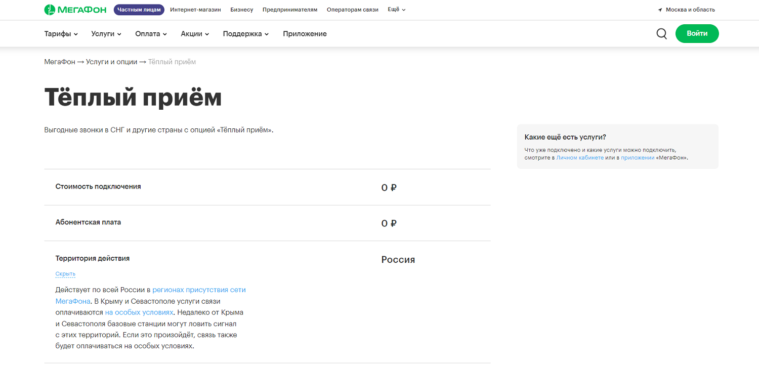Click the Россия value

pyautogui.click(x=398, y=260)
